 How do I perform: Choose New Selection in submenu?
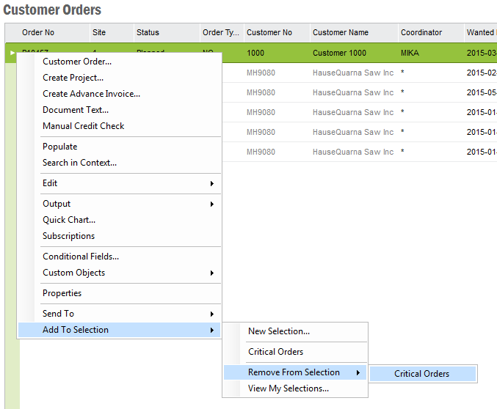pos(279,331)
